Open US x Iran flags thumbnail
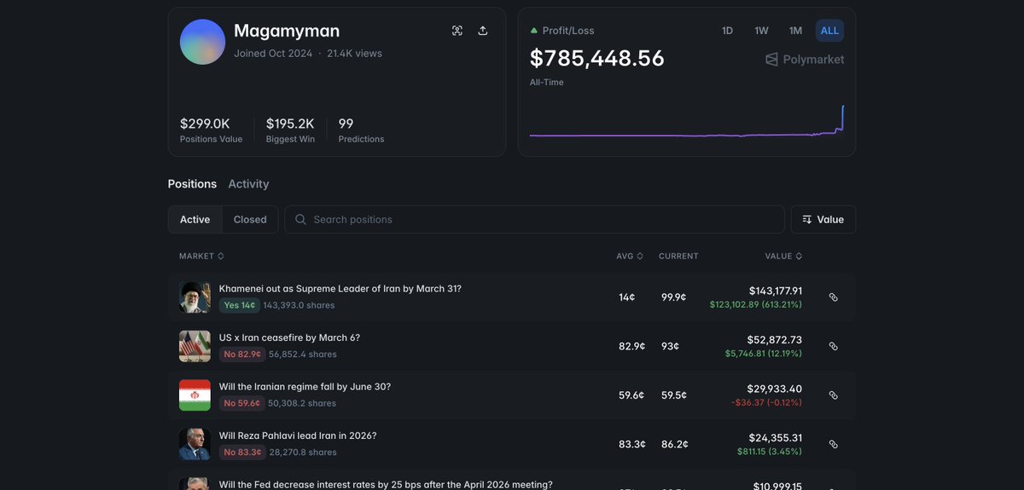This screenshot has width=1024, height=490. coord(195,346)
